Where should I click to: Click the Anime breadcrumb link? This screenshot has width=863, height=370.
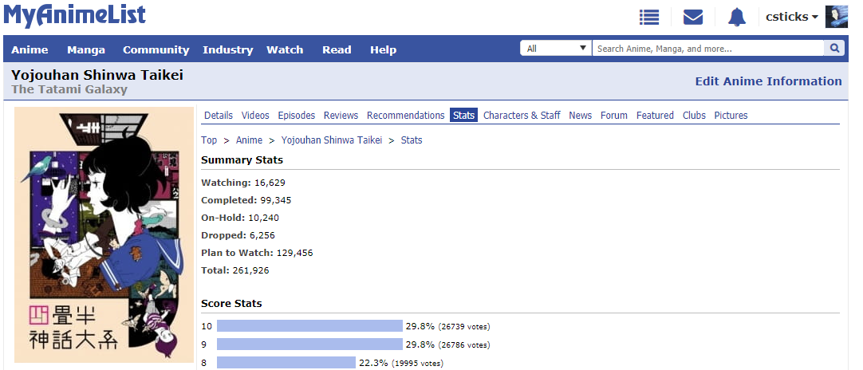pos(249,140)
